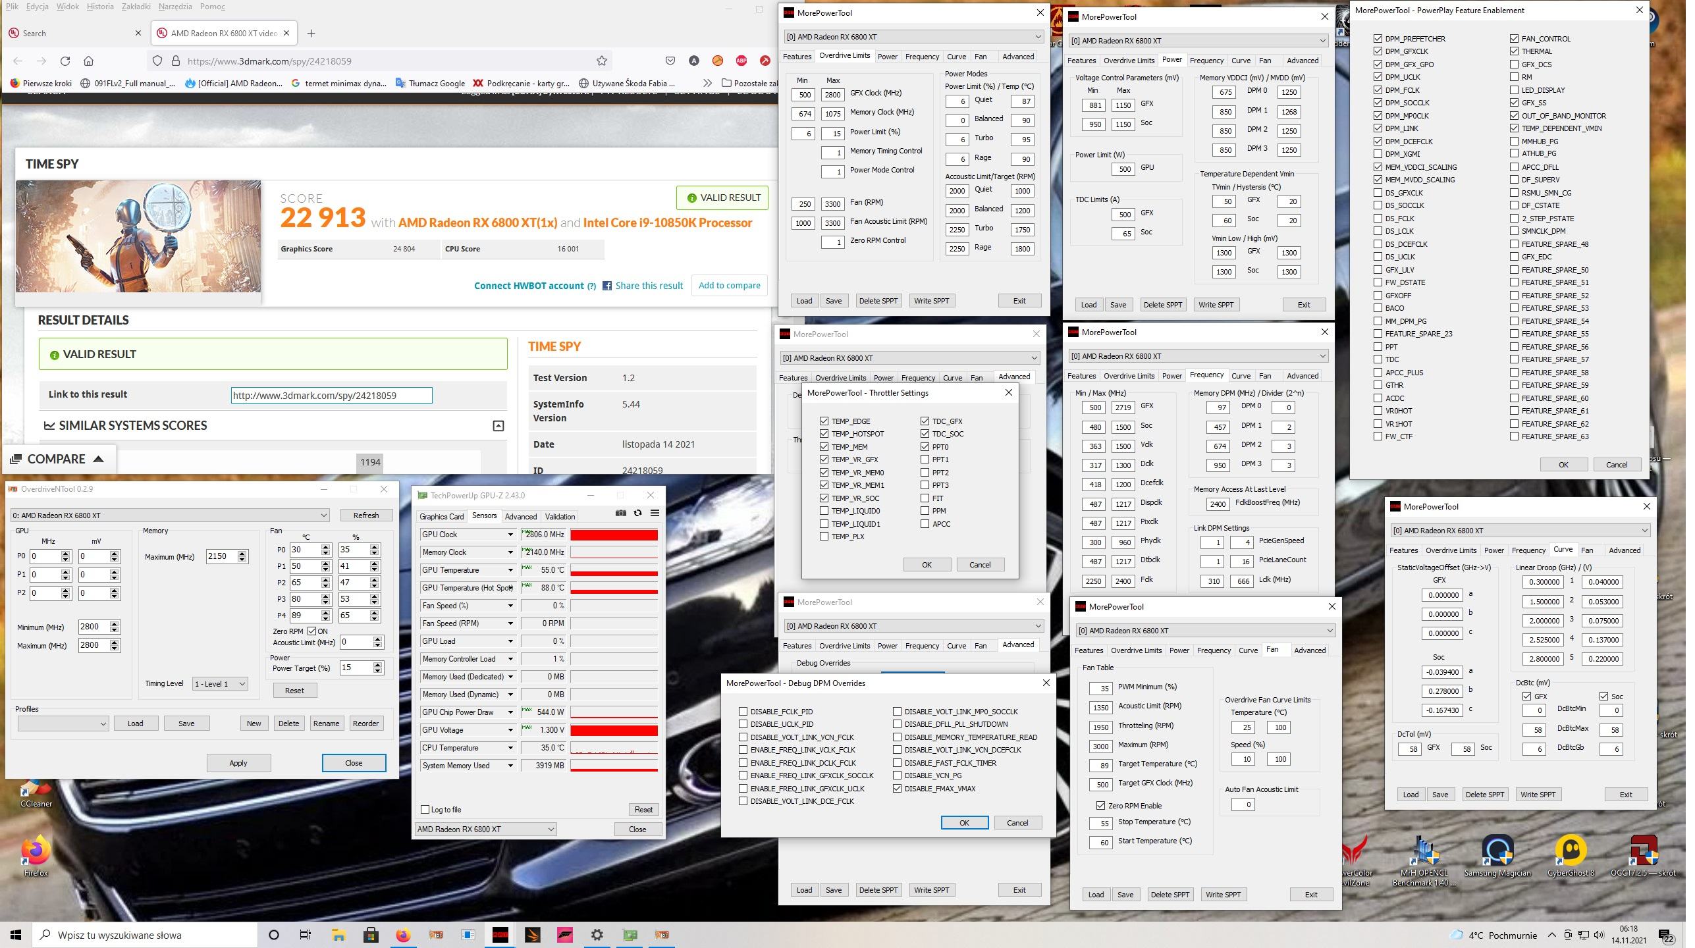Open Microsoft Store from the taskbar
The image size is (1695, 948).
371,935
